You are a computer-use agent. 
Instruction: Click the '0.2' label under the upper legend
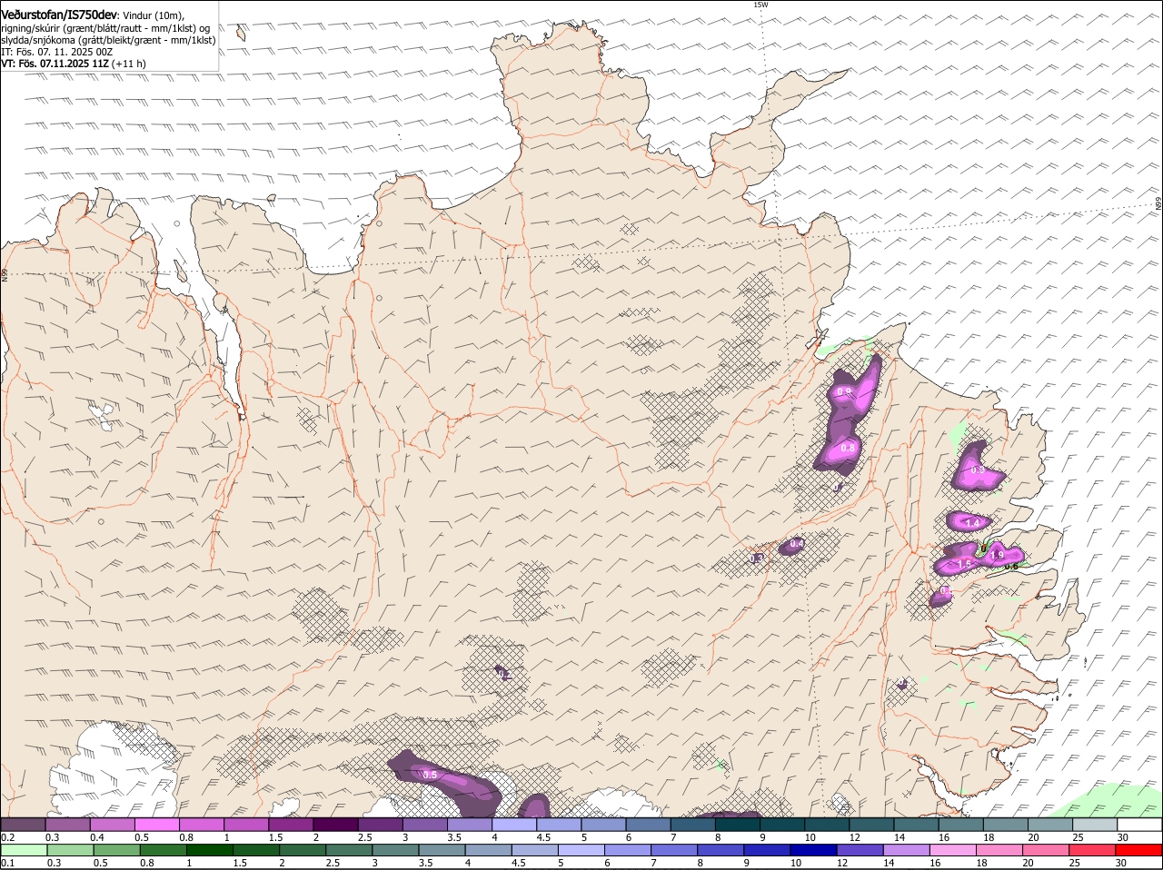(x=7, y=837)
